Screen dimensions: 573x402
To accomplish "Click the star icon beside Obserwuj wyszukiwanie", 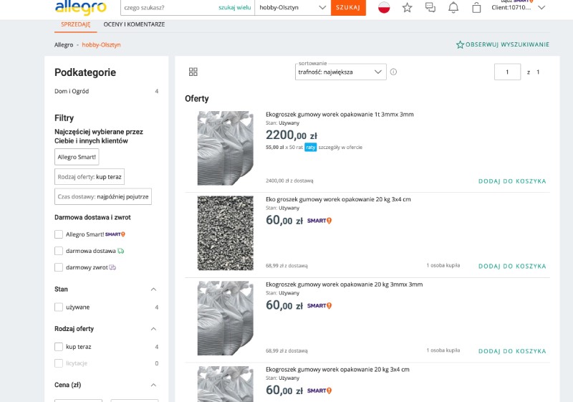I will tap(460, 44).
